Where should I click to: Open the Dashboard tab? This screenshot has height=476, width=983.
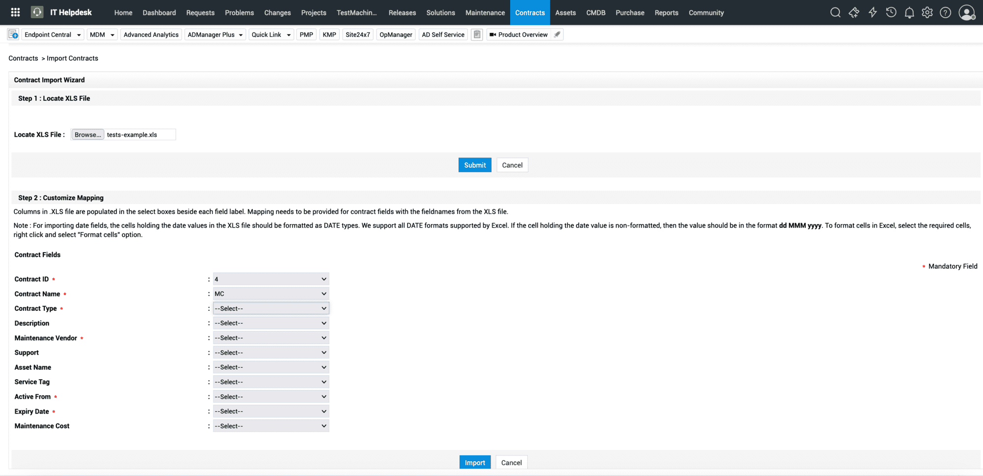[x=159, y=12]
